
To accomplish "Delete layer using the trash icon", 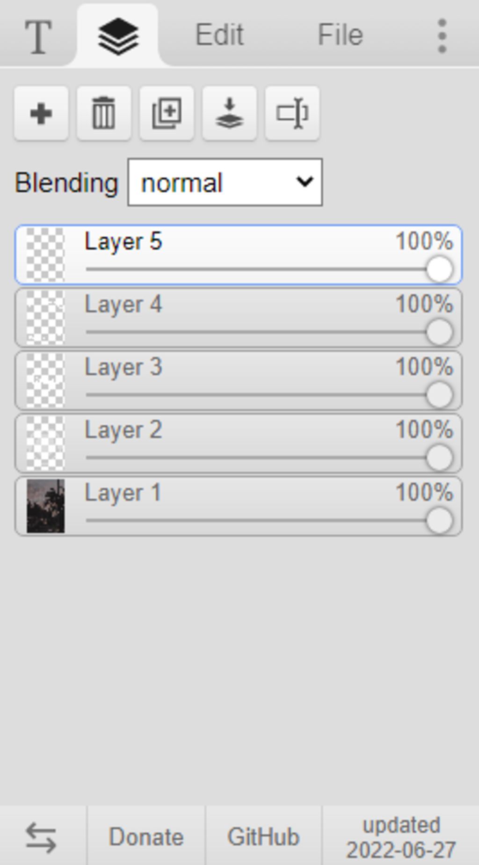I will pos(104,113).
